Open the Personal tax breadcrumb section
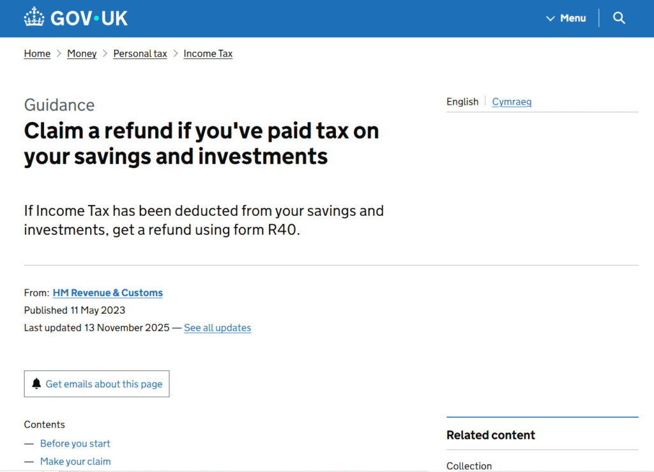Viewport: 654px width, 472px height. (x=140, y=54)
